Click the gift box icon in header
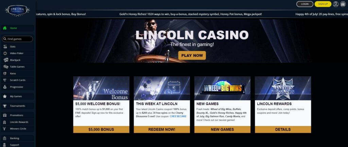348x147 pixels. (x=343, y=4)
